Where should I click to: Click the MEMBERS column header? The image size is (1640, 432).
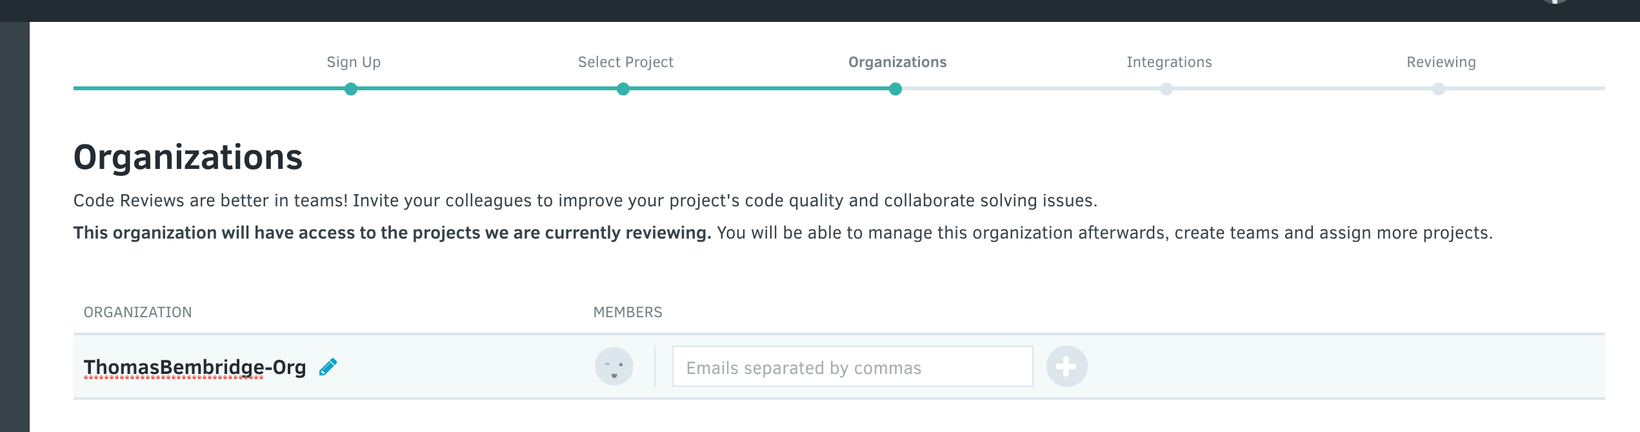[628, 312]
